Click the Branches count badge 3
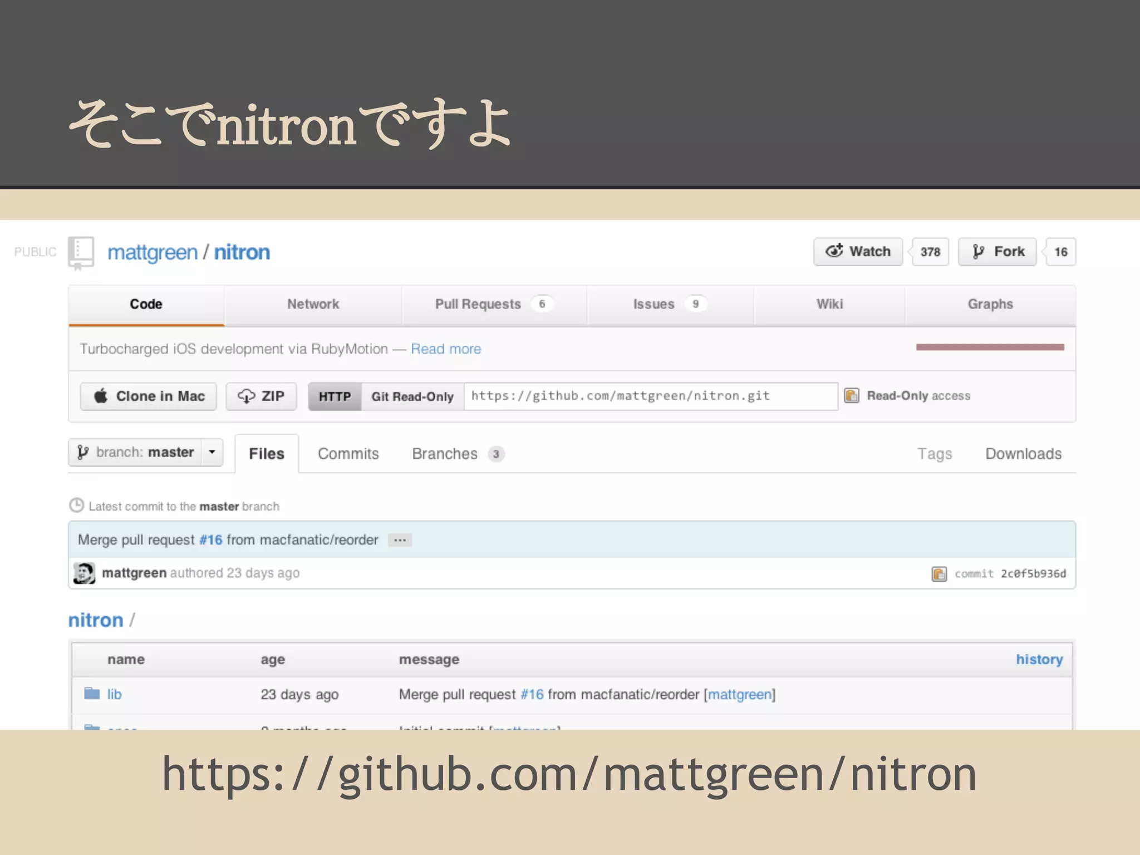Image resolution: width=1140 pixels, height=855 pixels. tap(496, 454)
